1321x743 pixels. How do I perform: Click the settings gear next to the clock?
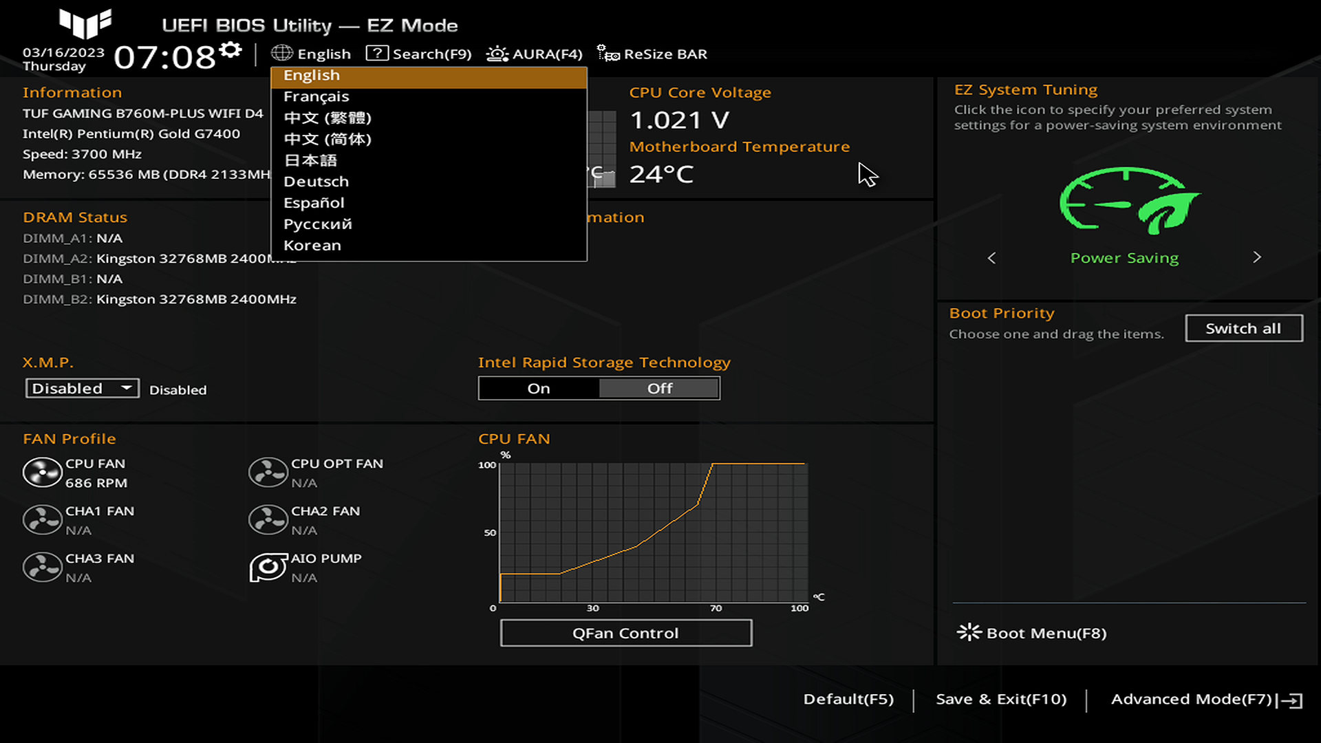(x=231, y=50)
